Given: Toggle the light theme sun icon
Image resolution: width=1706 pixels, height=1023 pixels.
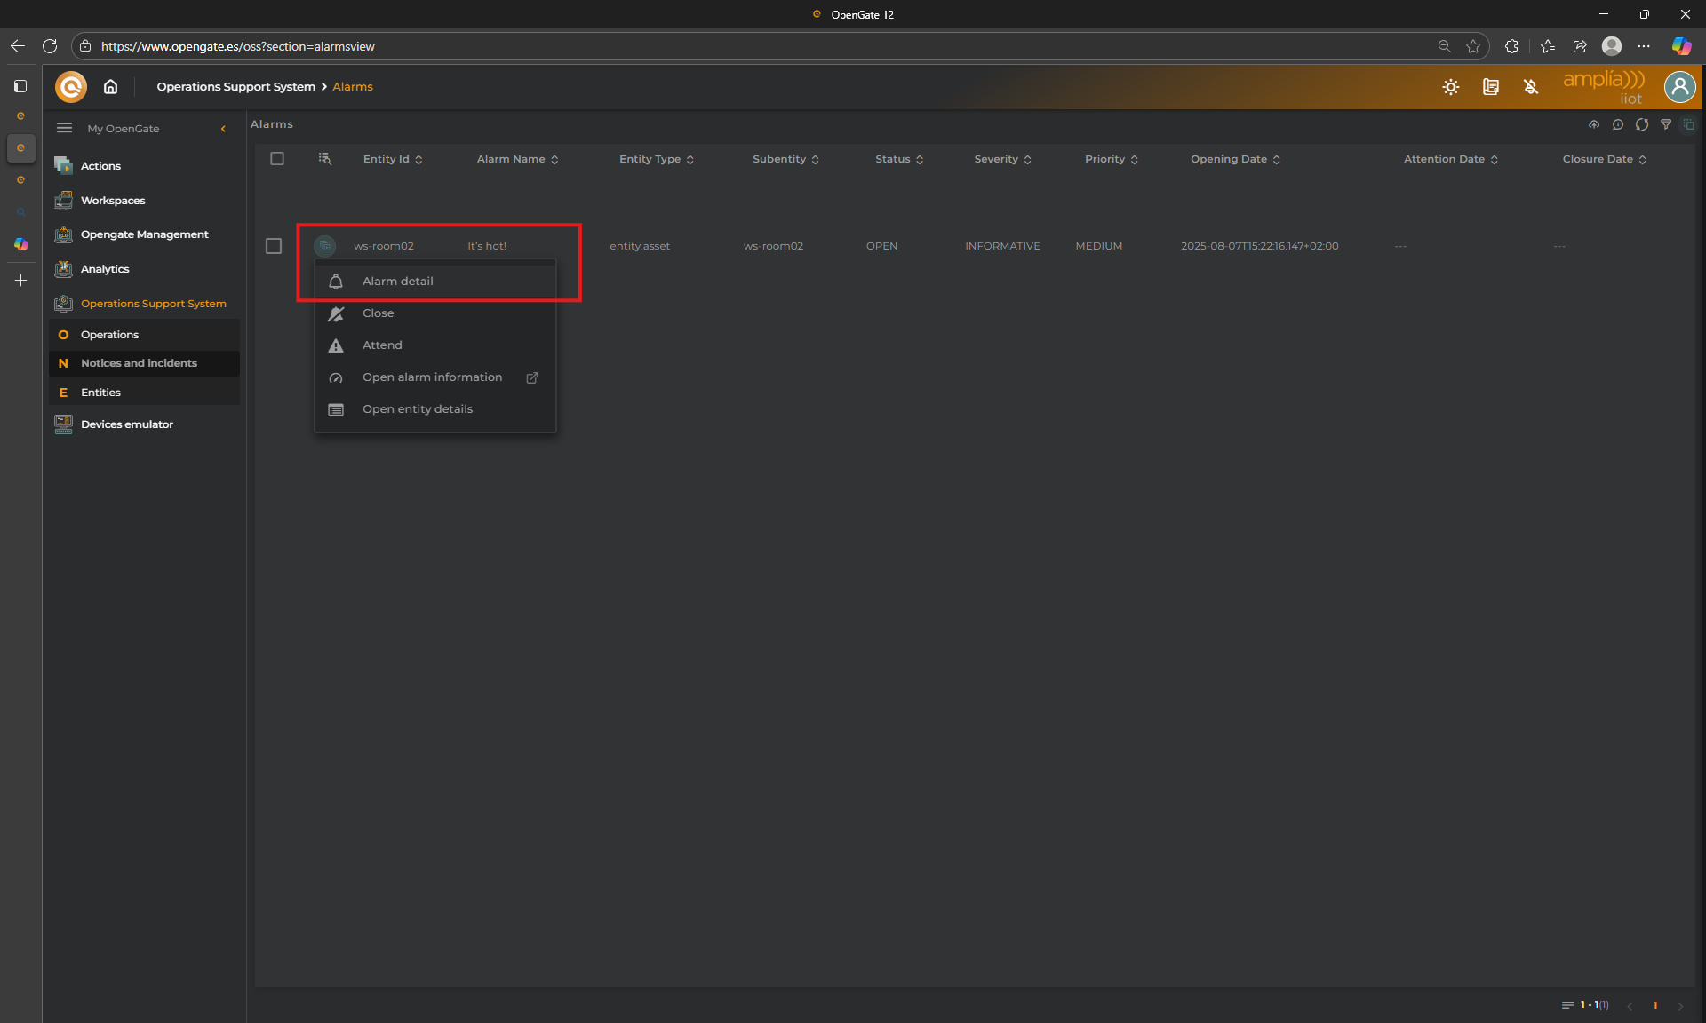Looking at the screenshot, I should (1450, 87).
